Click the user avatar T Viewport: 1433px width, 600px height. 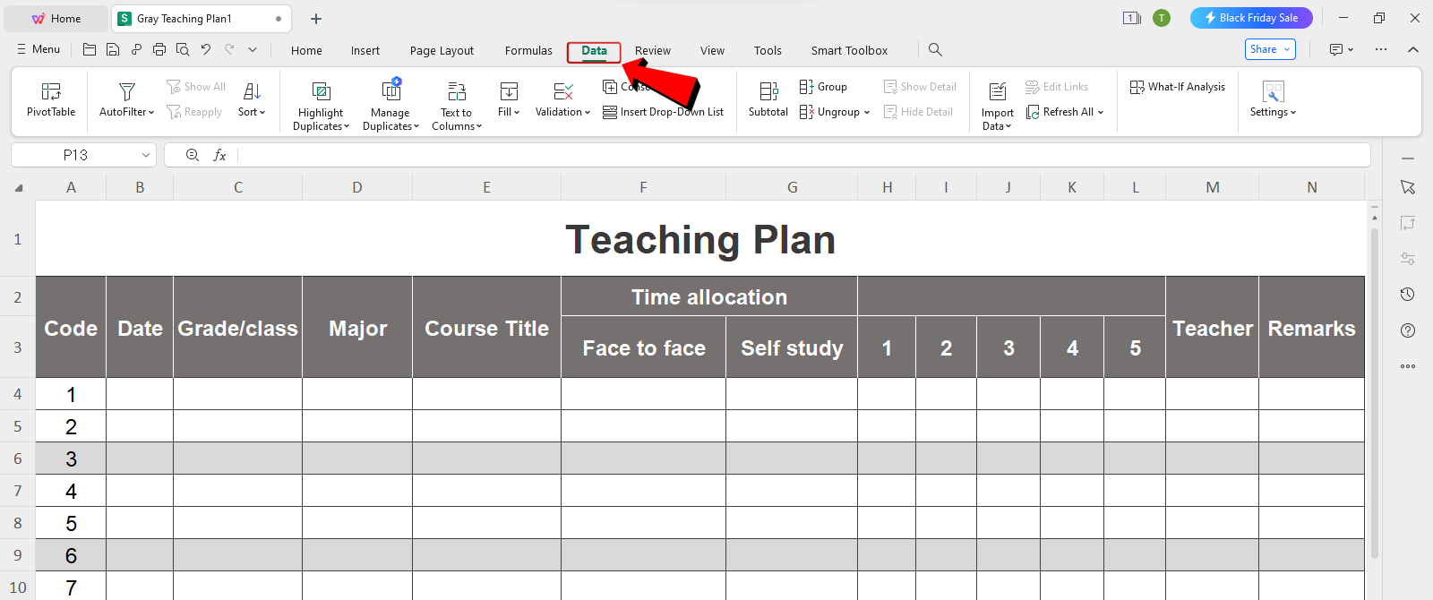tap(1162, 18)
